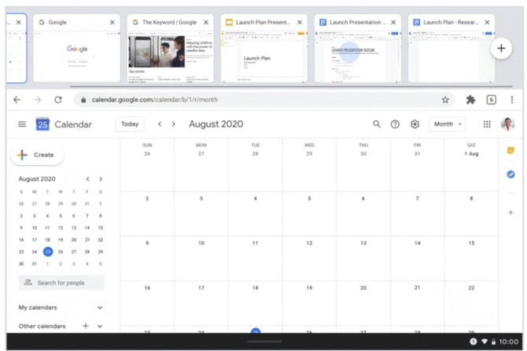Switch to Launch Plan Presentation slides tab
This screenshot has height=351, width=527.
tap(264, 48)
